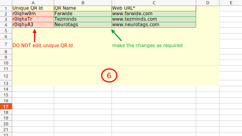Select column B header

pyautogui.click(x=83, y=3)
